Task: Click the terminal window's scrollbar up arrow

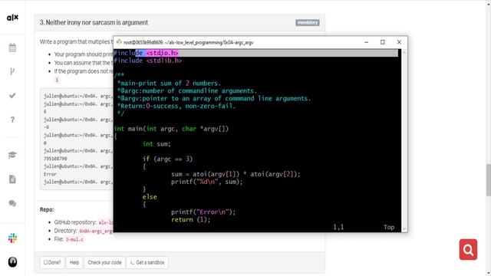Action: coord(404,52)
